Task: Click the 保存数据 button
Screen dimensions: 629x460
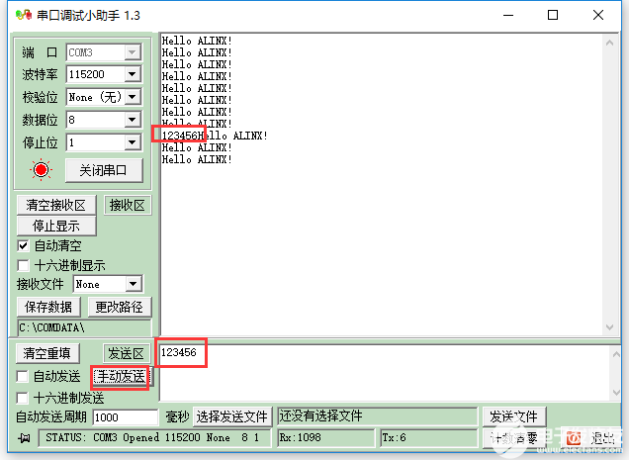Action: (48, 307)
